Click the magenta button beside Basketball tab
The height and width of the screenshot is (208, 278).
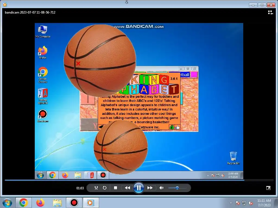(x=194, y=75)
